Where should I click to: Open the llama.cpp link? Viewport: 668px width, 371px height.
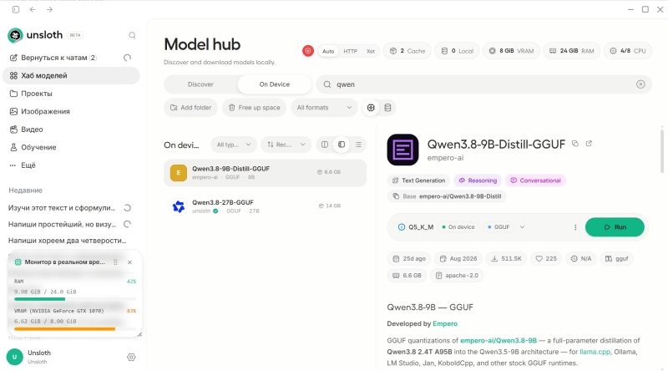pyautogui.click(x=595, y=352)
